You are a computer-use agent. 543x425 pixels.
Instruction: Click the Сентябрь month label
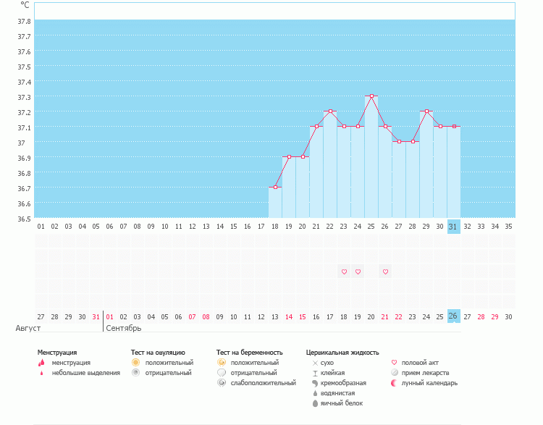124,328
